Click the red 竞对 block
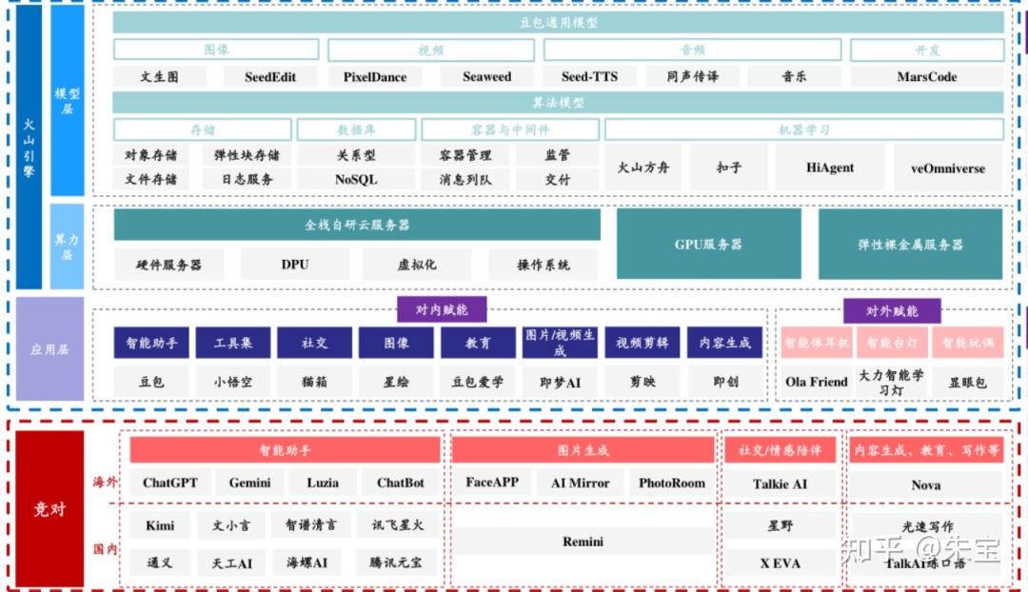This screenshot has width=1028, height=592. click(x=49, y=509)
